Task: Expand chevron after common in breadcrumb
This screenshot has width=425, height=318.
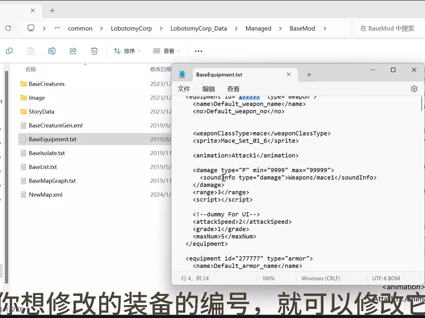Action: pos(102,29)
